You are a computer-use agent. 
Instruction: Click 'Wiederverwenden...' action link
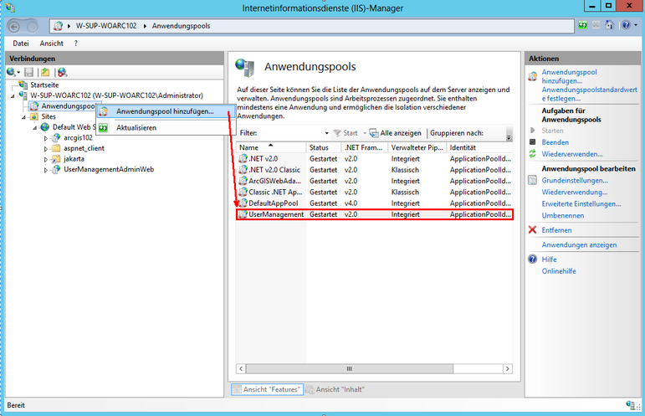coord(571,154)
